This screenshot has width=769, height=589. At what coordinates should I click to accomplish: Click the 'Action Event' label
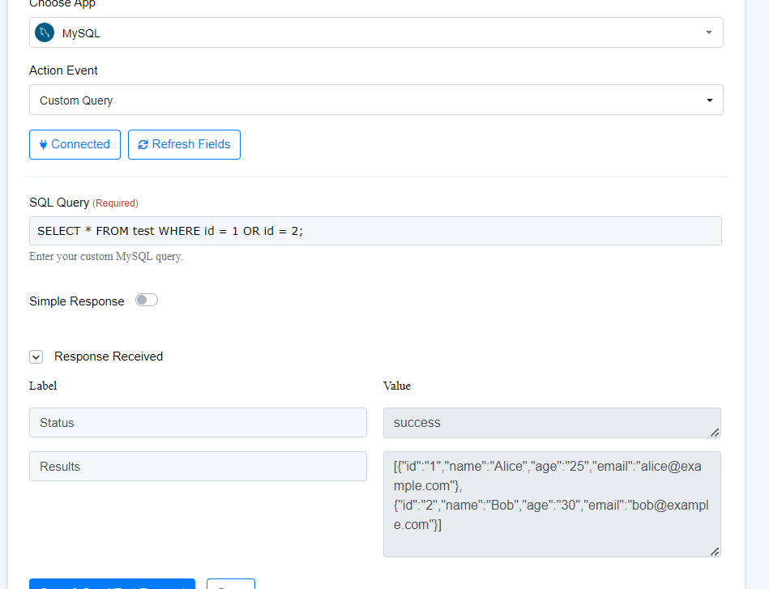tap(63, 70)
